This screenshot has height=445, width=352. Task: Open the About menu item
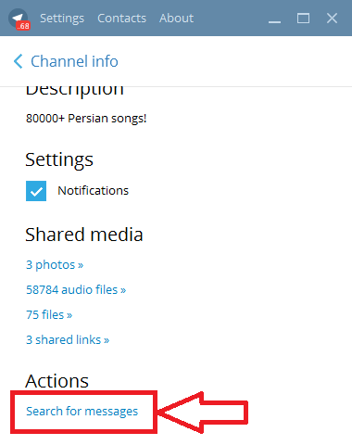176,19
